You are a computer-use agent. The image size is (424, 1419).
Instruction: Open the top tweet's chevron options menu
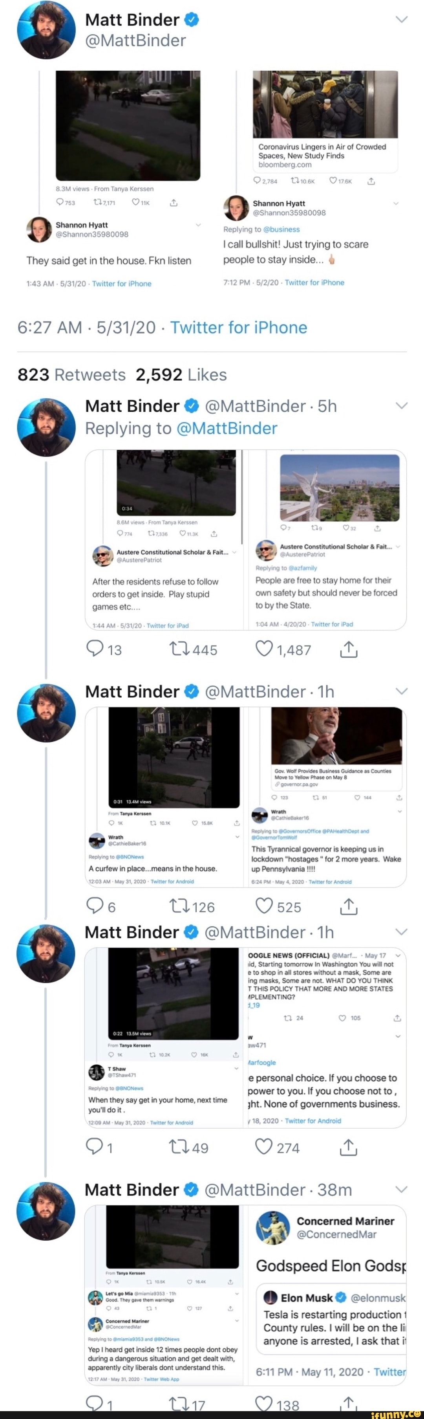click(x=402, y=19)
